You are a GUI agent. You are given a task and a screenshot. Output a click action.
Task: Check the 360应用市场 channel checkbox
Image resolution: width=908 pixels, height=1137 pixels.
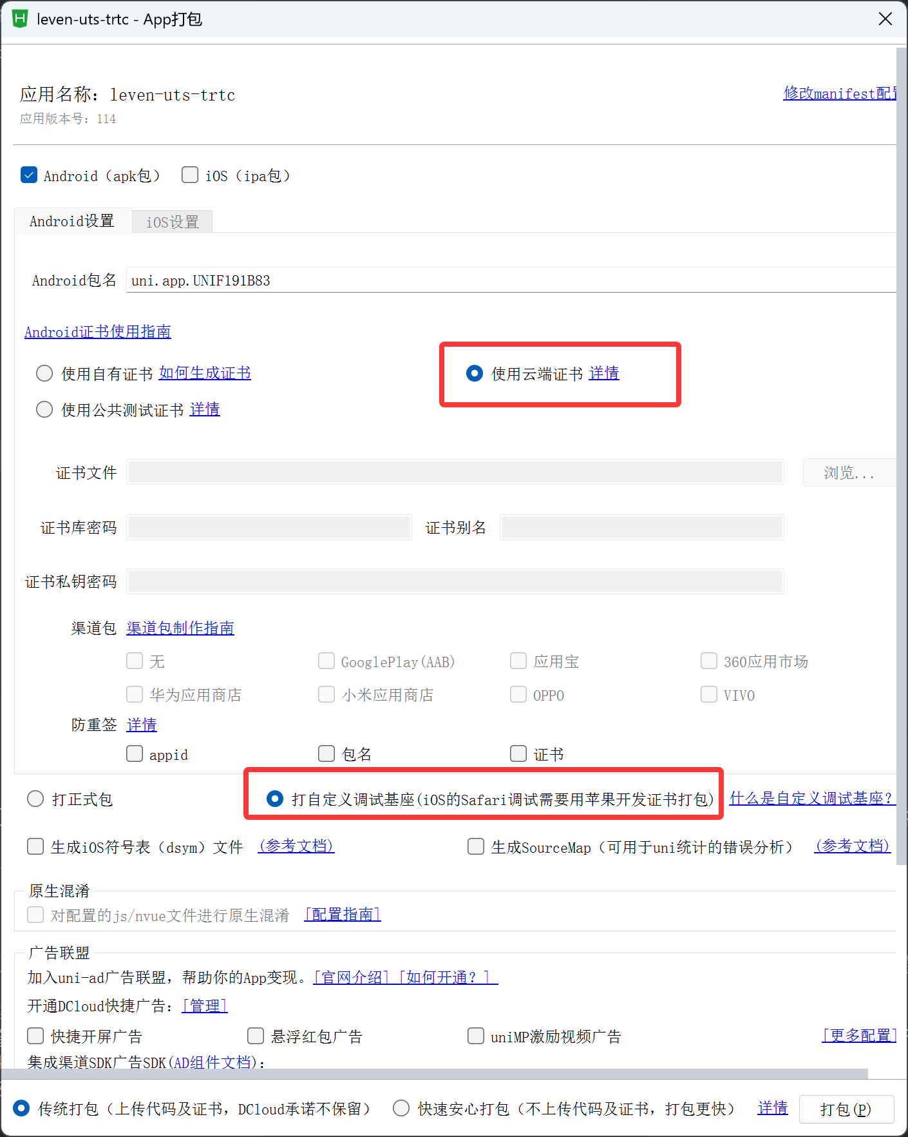pyautogui.click(x=709, y=661)
